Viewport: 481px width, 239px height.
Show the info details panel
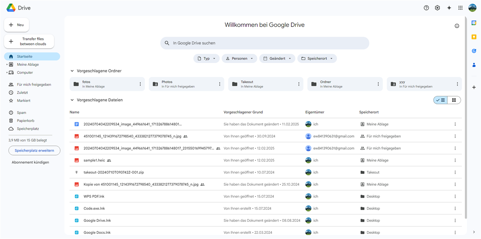coord(457,26)
